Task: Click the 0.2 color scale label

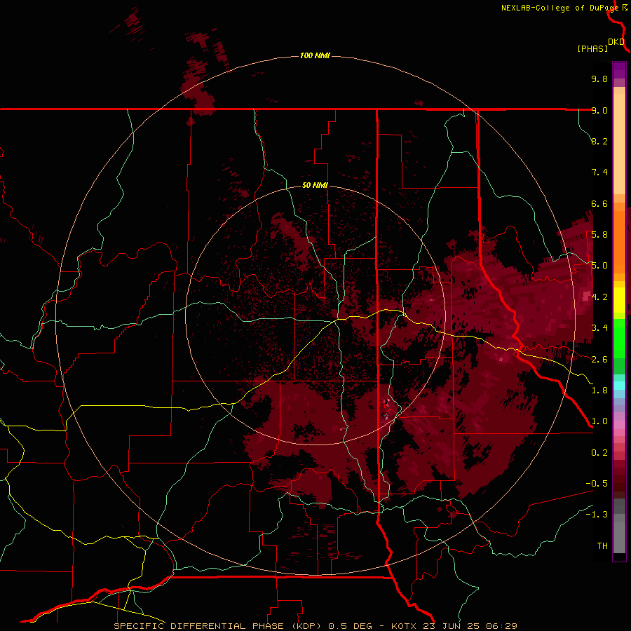Action: 599,453
